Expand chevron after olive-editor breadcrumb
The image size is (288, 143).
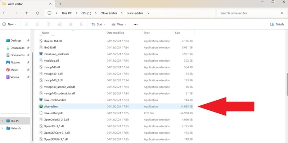[148, 13]
